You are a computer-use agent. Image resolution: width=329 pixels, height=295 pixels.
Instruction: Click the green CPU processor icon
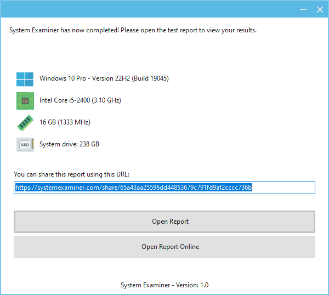25,101
